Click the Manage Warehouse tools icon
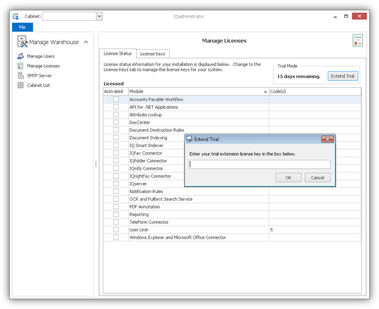 [22, 42]
